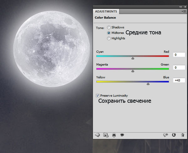The image size is (188, 153).
Task: Select the Midtones tone option
Action: point(109,33)
